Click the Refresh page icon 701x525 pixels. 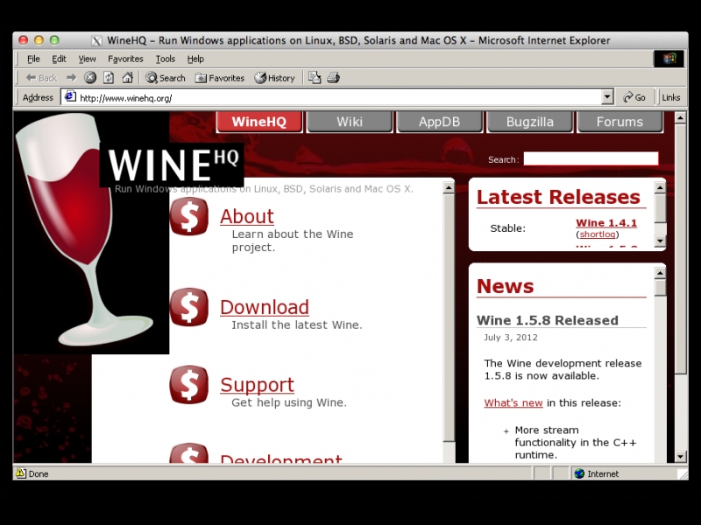(109, 78)
